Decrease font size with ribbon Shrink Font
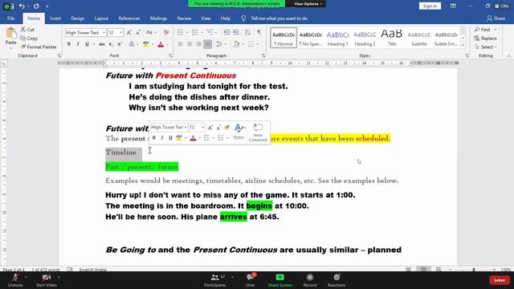This screenshot has height=289, width=514. 138,32
